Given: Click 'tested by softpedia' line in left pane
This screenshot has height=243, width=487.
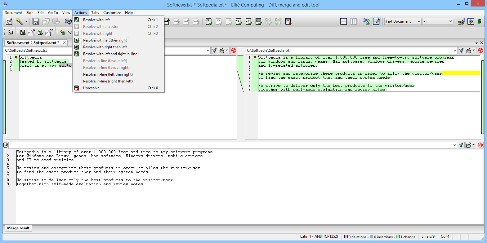Looking at the screenshot, I should tap(43, 61).
